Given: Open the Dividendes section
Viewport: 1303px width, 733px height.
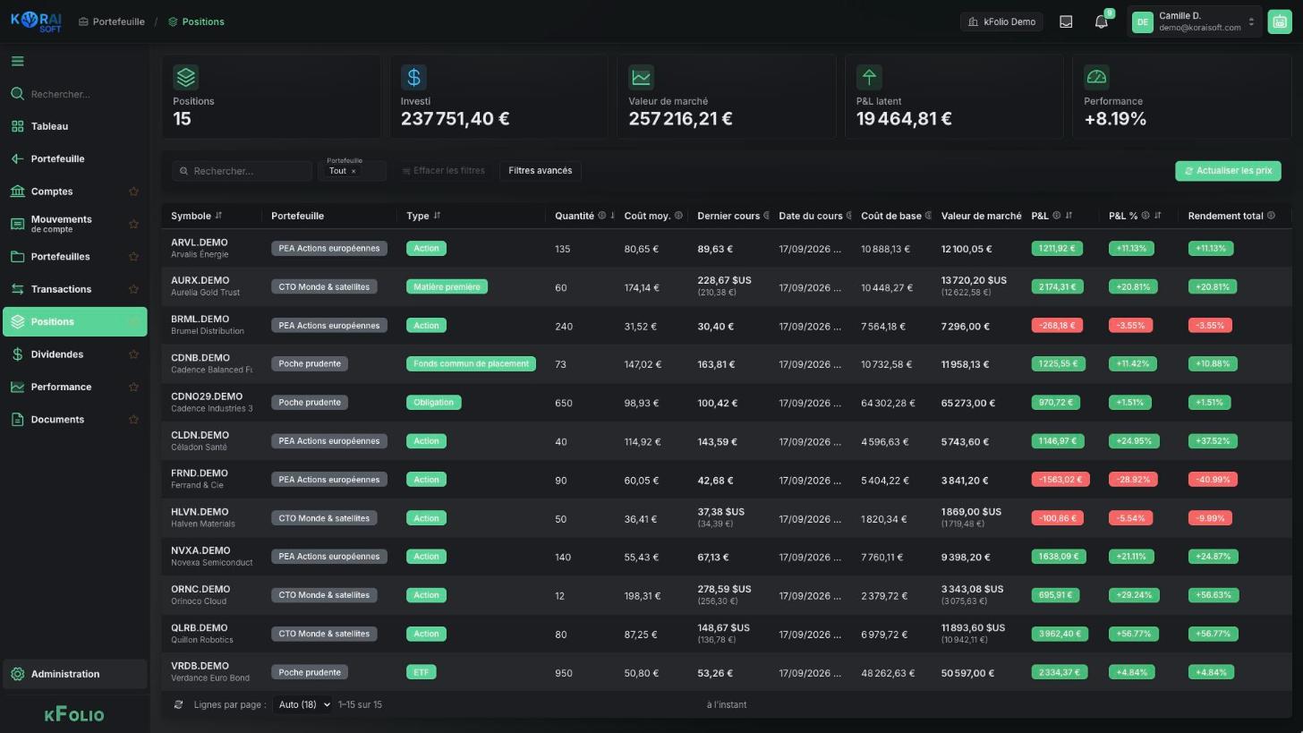Looking at the screenshot, I should 74,354.
